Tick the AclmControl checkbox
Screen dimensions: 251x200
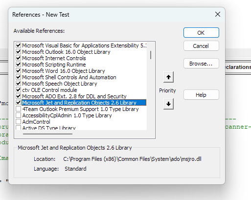click(18, 122)
